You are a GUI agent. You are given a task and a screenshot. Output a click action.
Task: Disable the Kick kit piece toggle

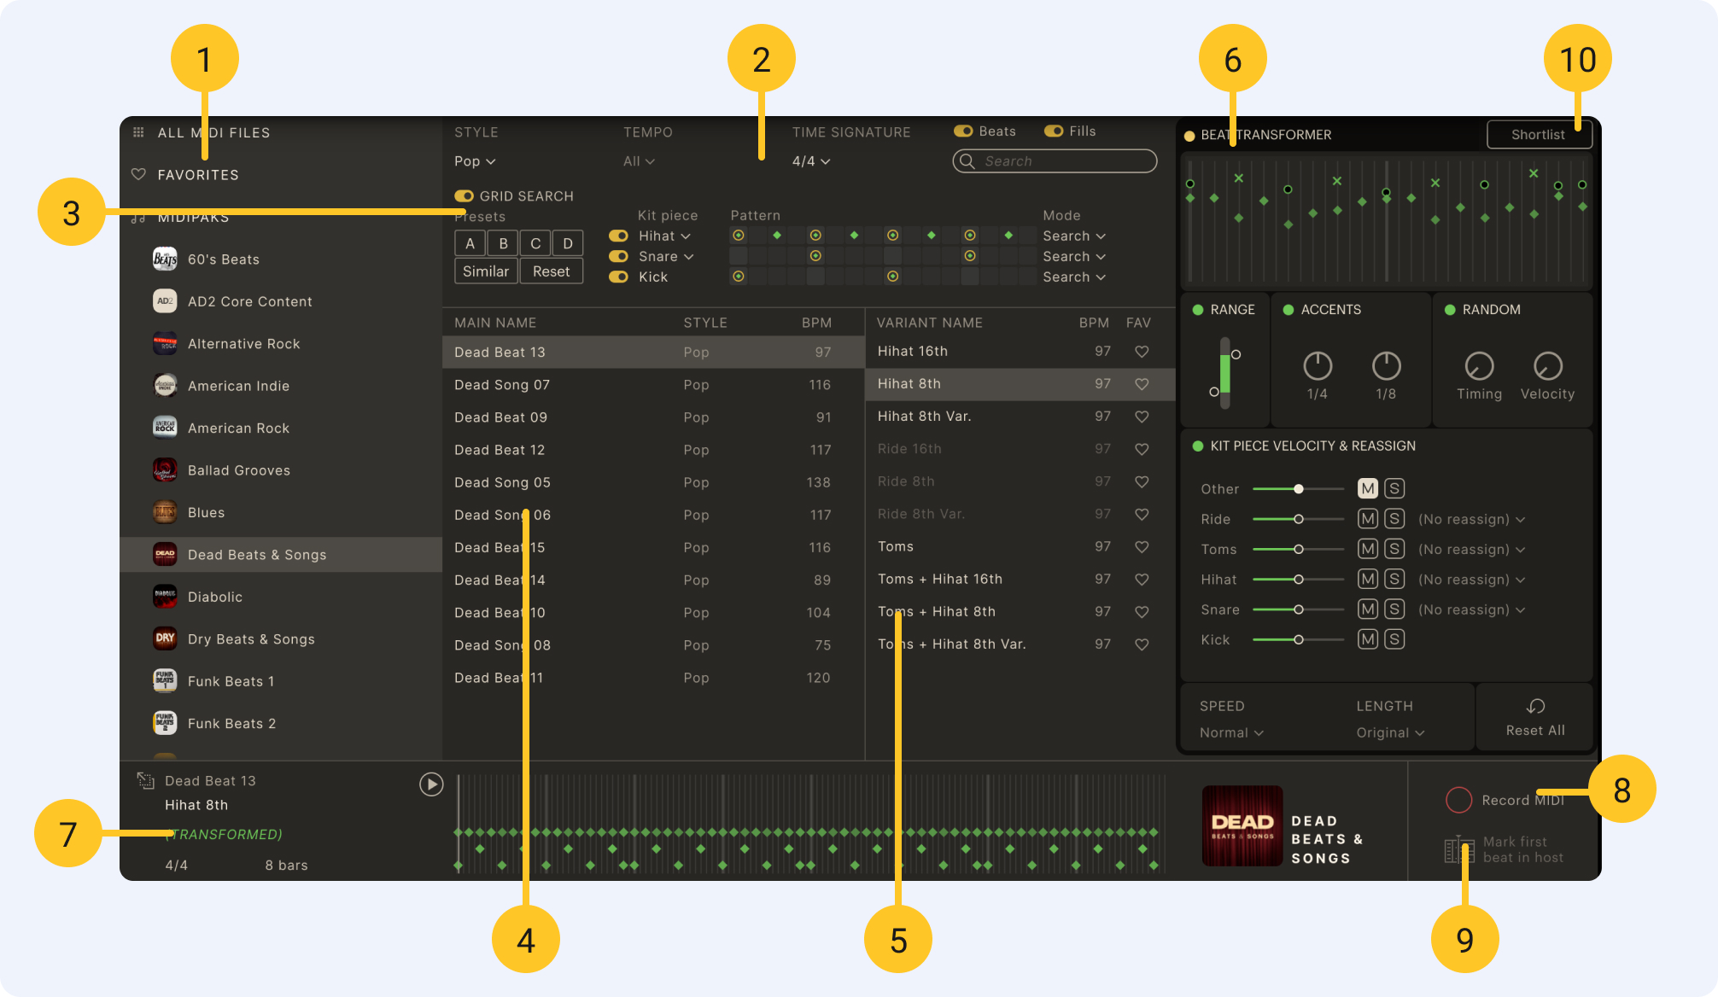[x=617, y=277]
